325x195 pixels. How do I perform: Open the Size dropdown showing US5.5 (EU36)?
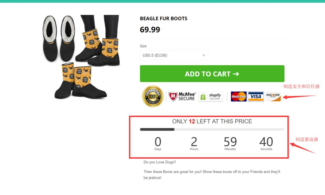pos(174,55)
